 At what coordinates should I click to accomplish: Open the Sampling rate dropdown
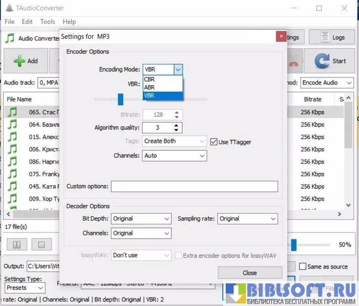coord(247,219)
